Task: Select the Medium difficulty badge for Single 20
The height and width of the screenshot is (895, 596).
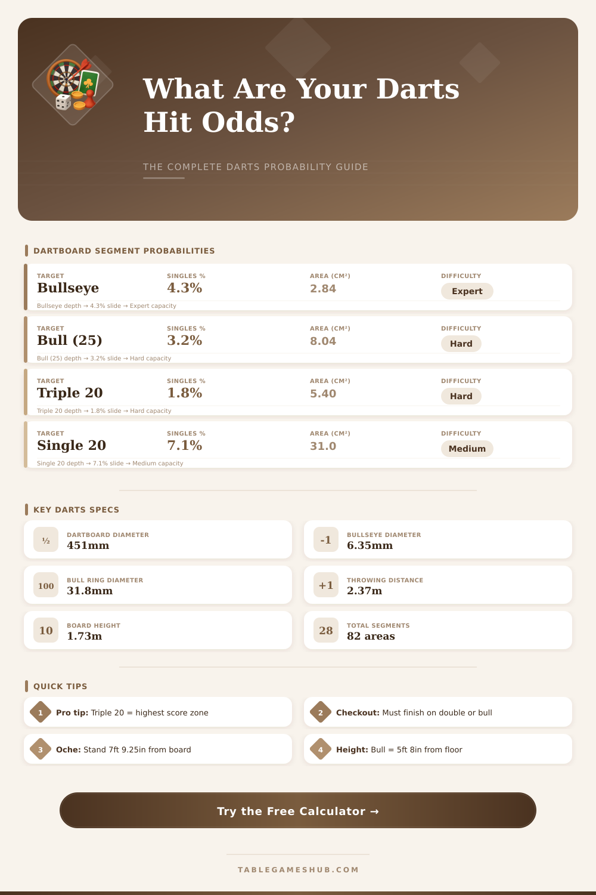Action: (x=467, y=449)
